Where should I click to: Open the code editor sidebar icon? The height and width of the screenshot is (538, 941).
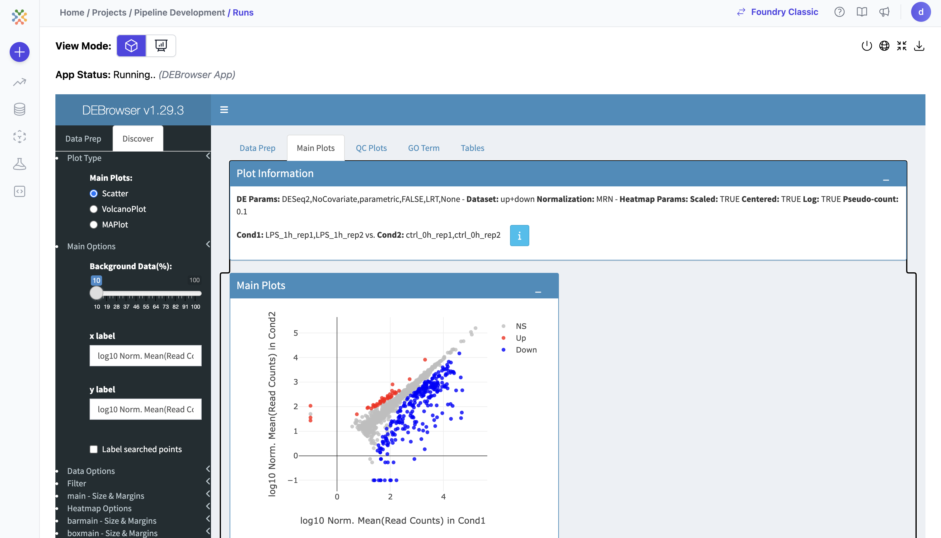(20, 191)
